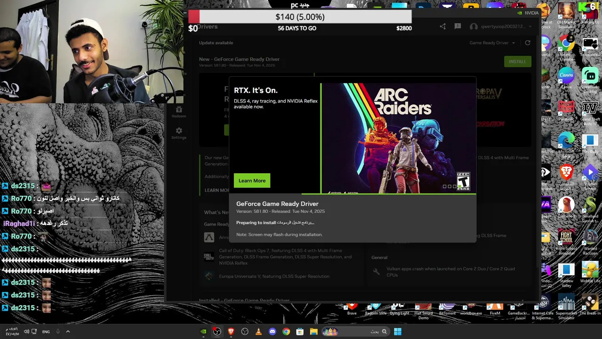Open File Explorer from taskbar

313,331
